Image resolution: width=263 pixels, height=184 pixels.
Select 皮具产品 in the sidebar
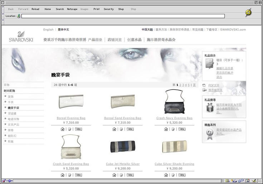pyautogui.click(x=14, y=125)
